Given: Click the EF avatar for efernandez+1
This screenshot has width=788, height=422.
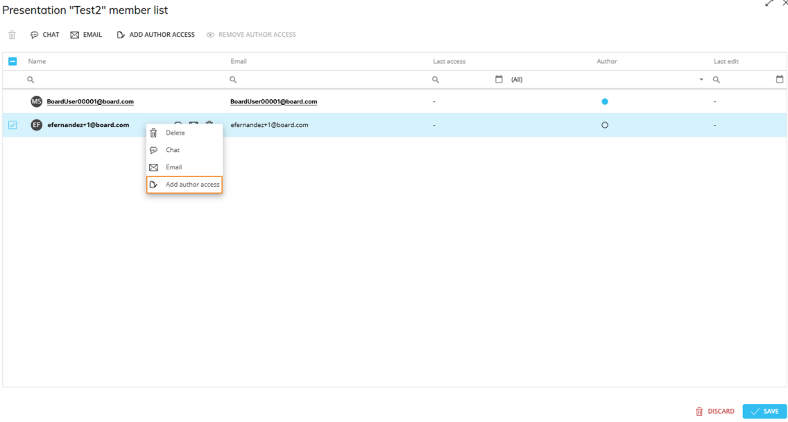Looking at the screenshot, I should (x=36, y=125).
